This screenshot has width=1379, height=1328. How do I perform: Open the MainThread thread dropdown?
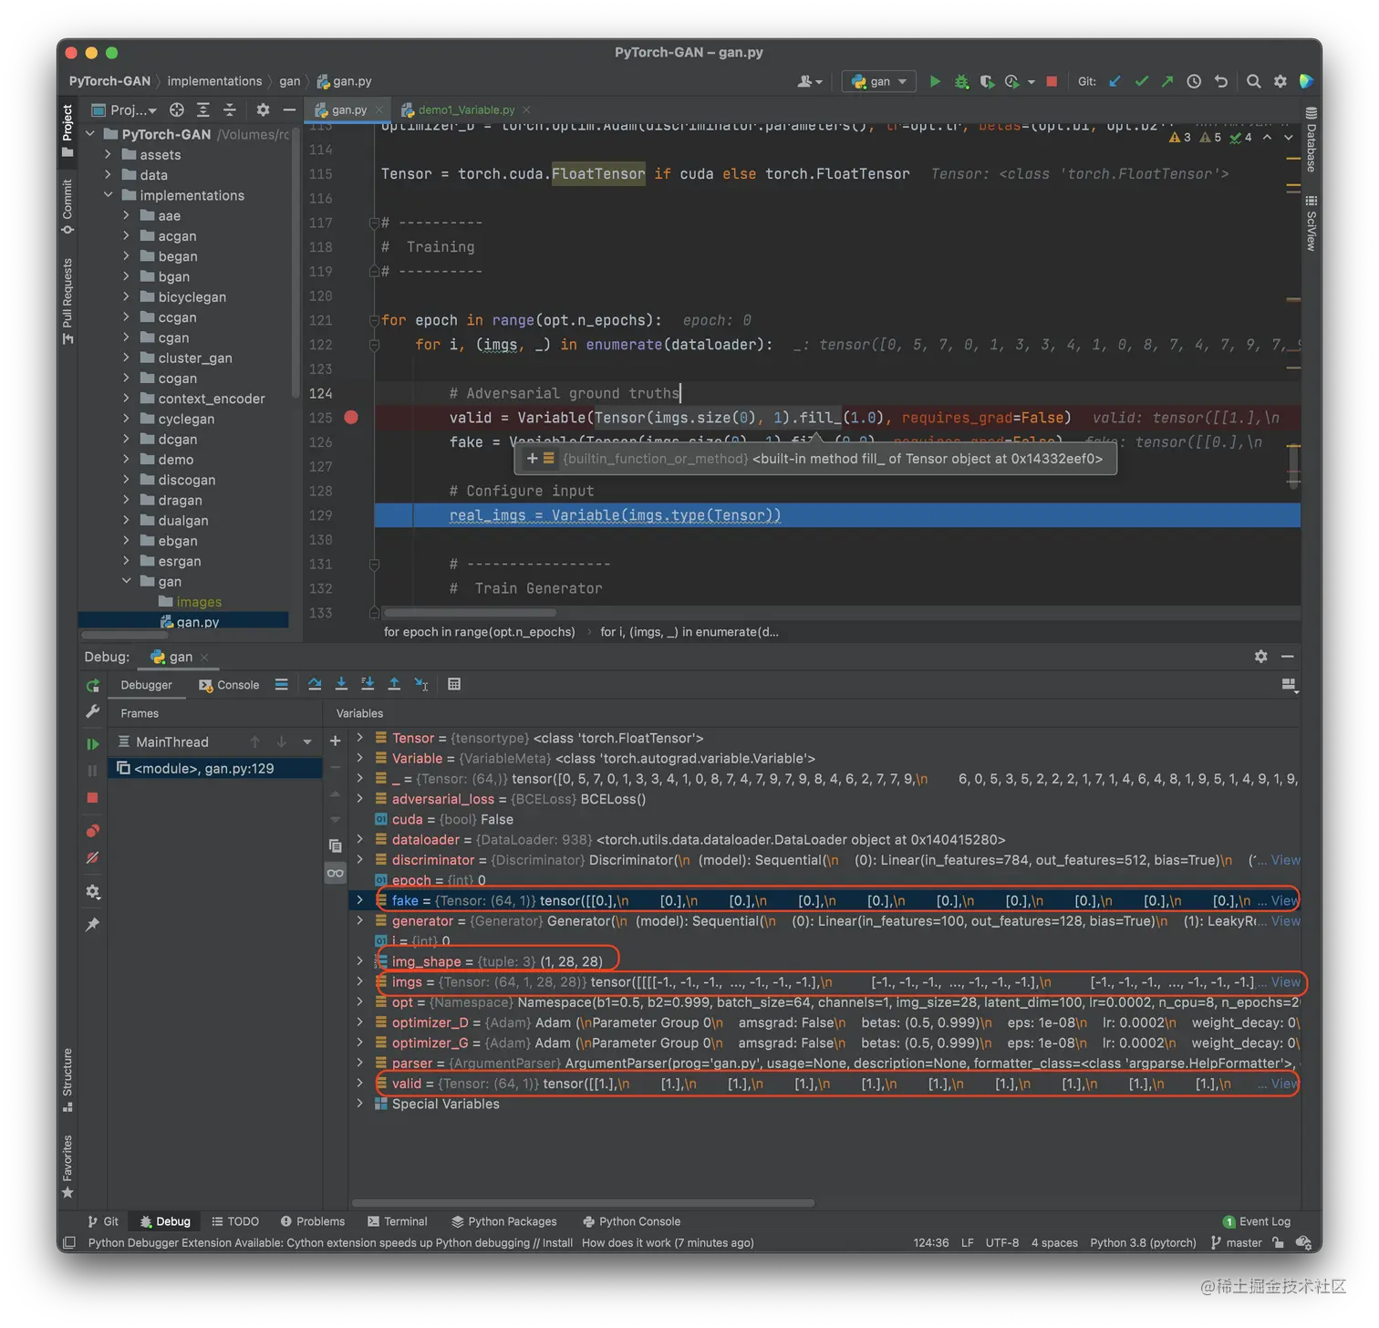click(x=307, y=742)
